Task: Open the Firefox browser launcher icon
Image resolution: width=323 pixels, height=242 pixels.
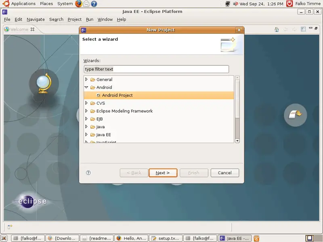Action: point(78,4)
